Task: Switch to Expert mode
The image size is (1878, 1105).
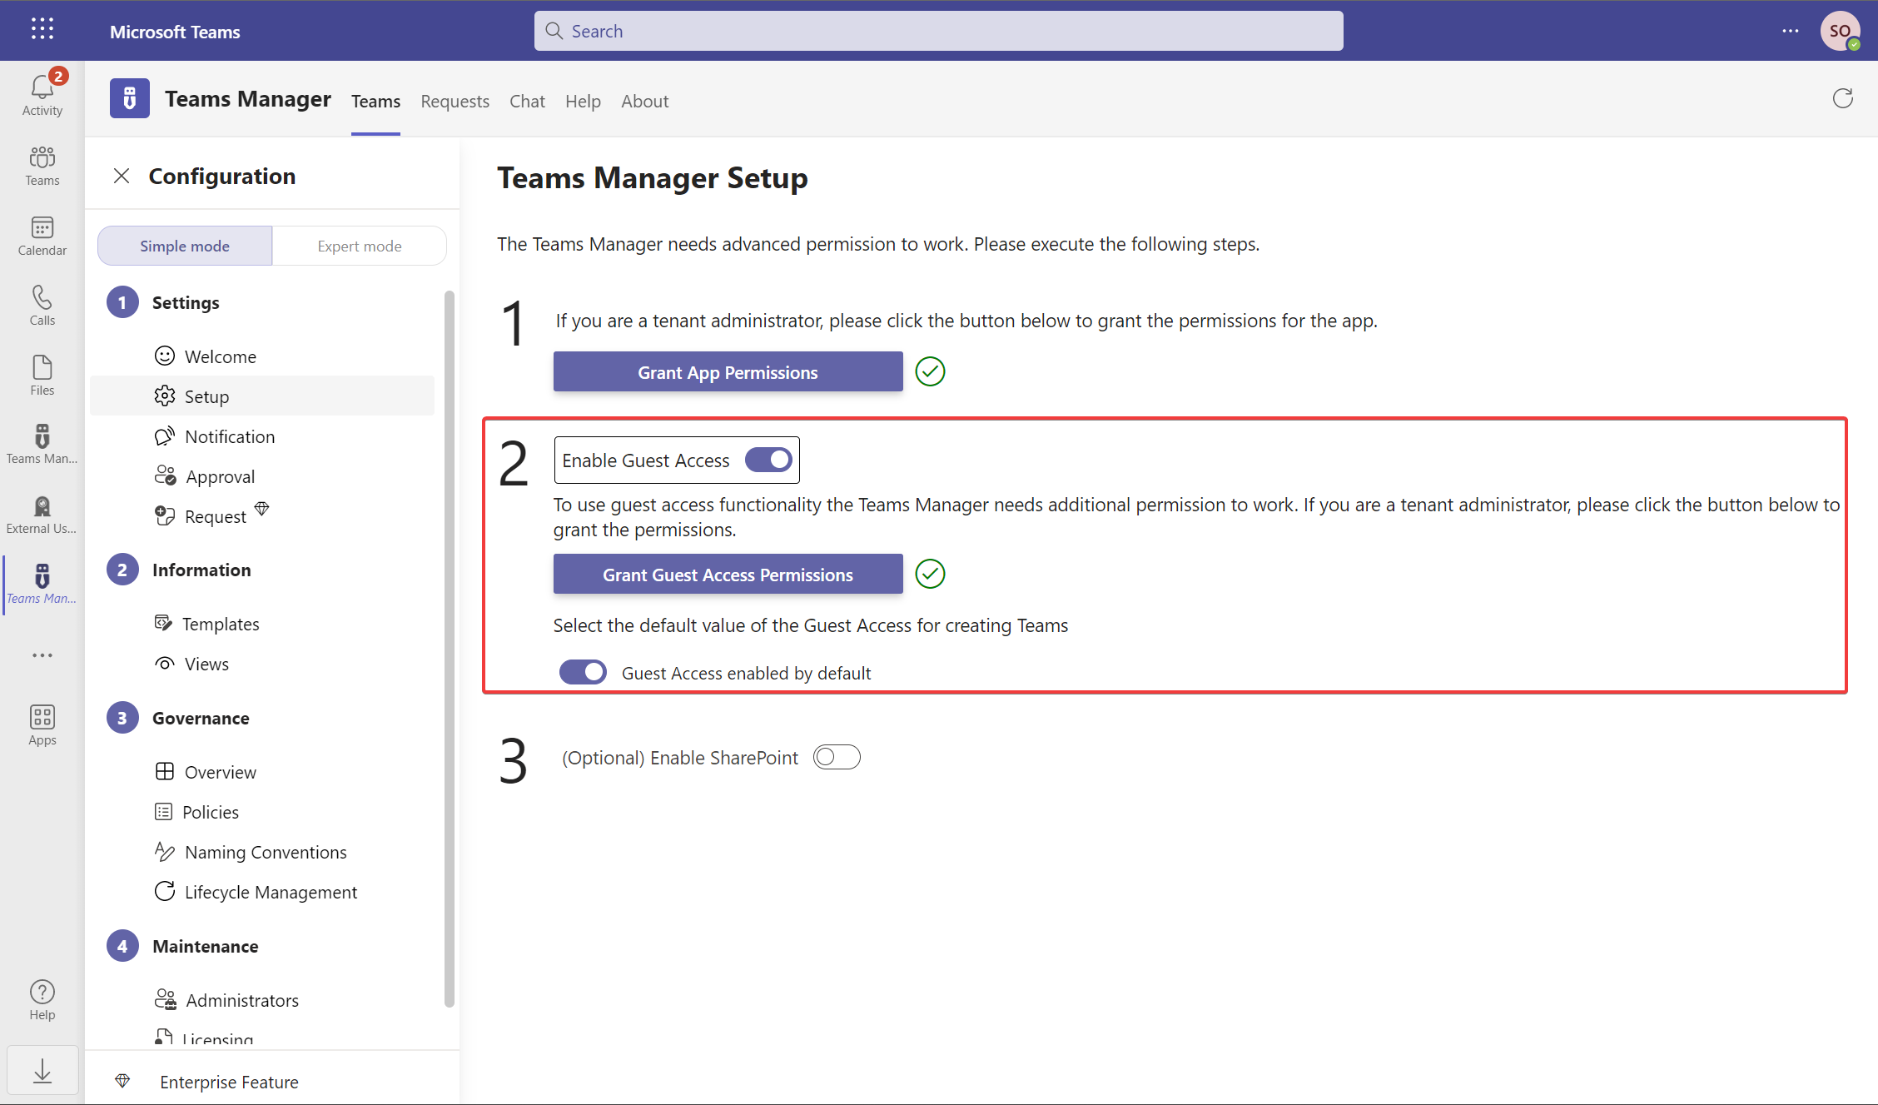Action: [x=360, y=246]
